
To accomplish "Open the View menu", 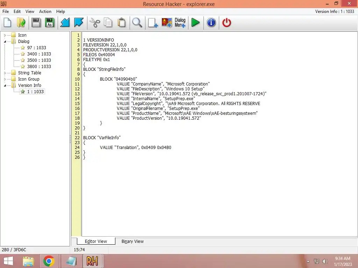I will click(30, 12).
